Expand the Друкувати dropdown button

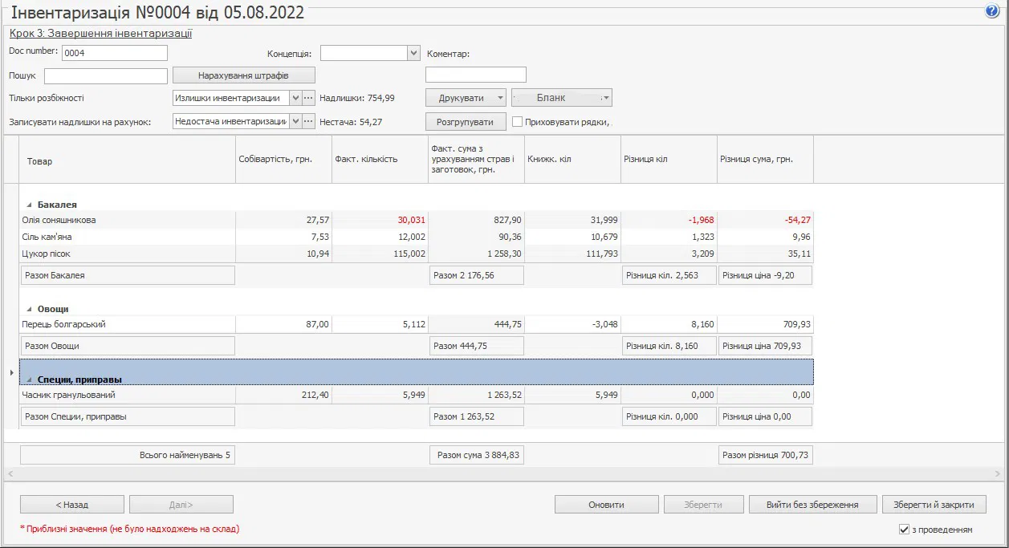coord(501,98)
